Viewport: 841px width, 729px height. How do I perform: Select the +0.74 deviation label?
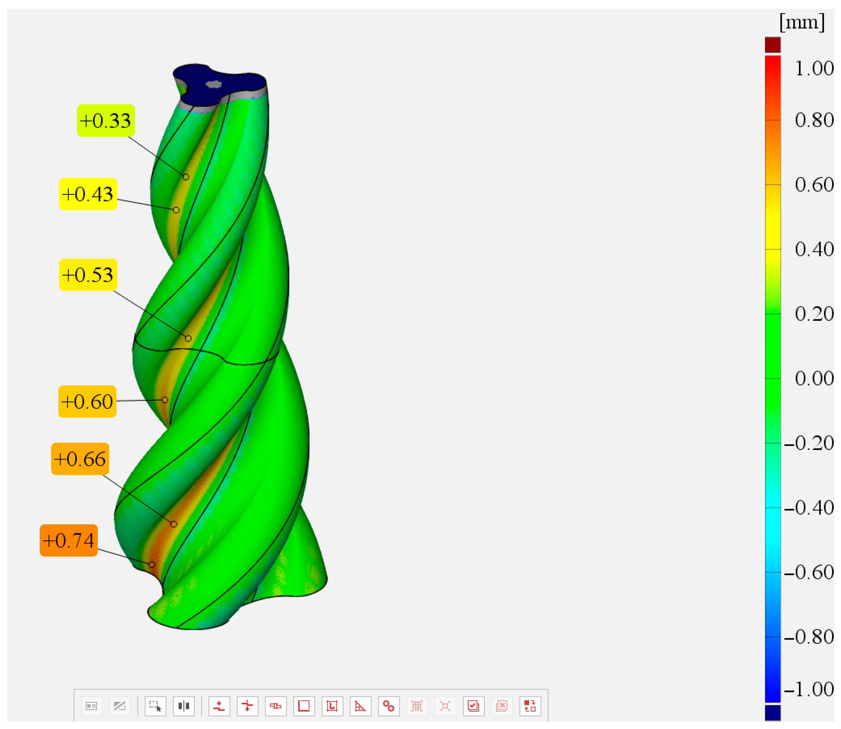click(x=69, y=540)
